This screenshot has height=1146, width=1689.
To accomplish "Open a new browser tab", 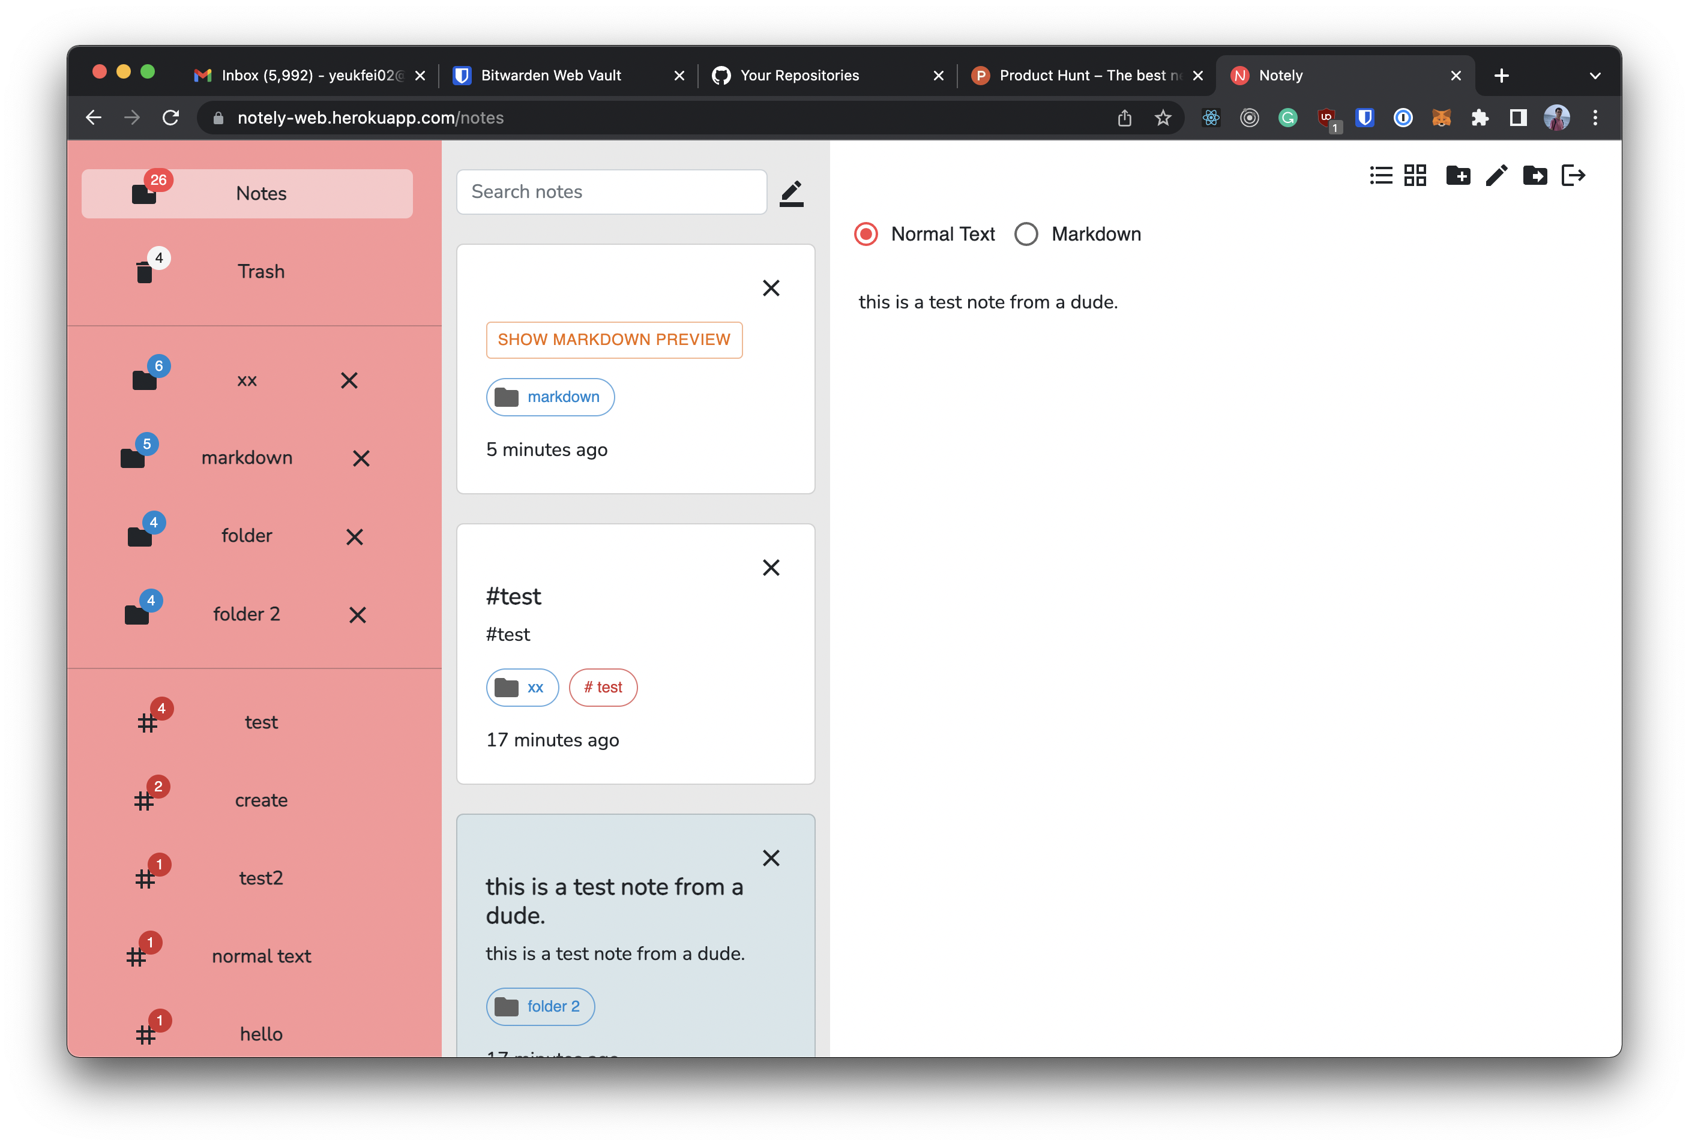I will pos(1502,76).
